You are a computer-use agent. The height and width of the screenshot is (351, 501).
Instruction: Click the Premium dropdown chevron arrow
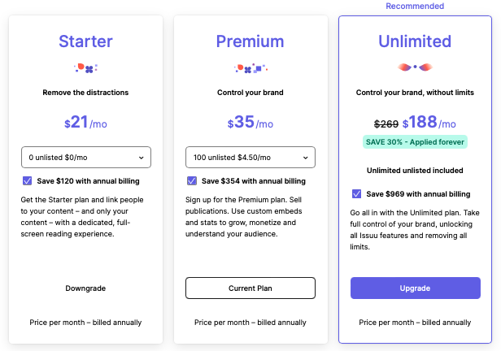tap(306, 158)
